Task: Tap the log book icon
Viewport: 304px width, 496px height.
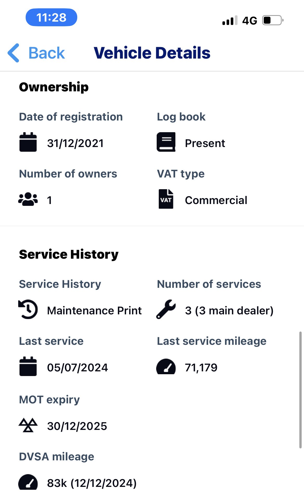Action: point(166,142)
